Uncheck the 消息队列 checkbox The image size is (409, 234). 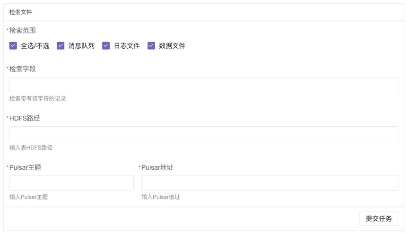61,46
